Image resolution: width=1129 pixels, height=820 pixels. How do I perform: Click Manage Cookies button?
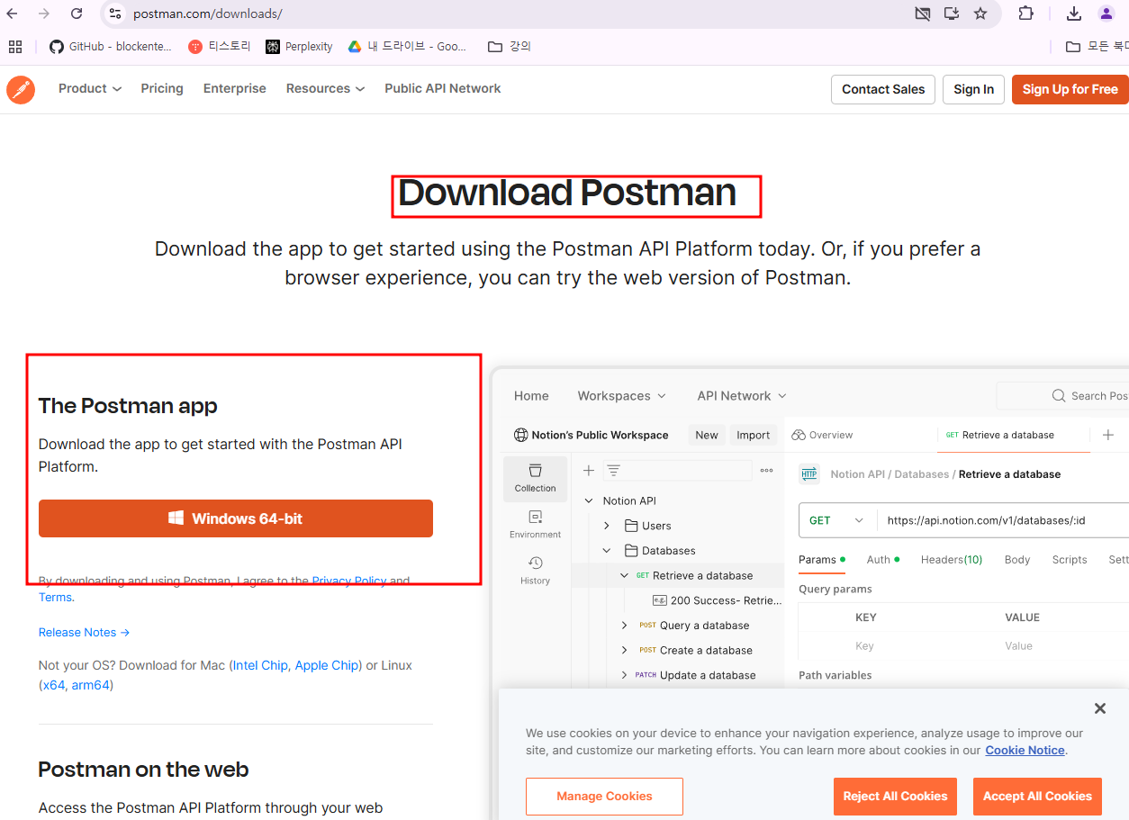604,797
